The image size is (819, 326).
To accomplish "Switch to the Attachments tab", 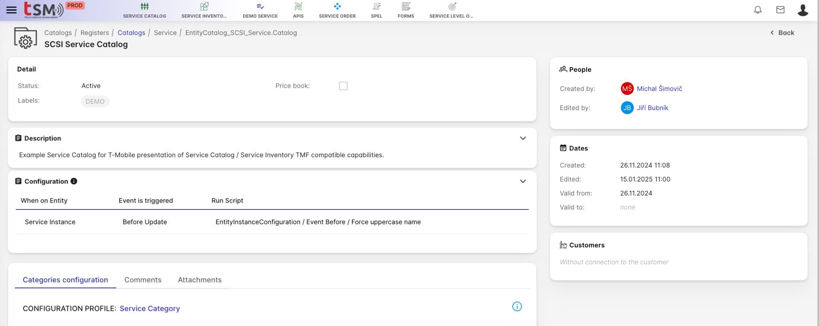I will click(200, 280).
